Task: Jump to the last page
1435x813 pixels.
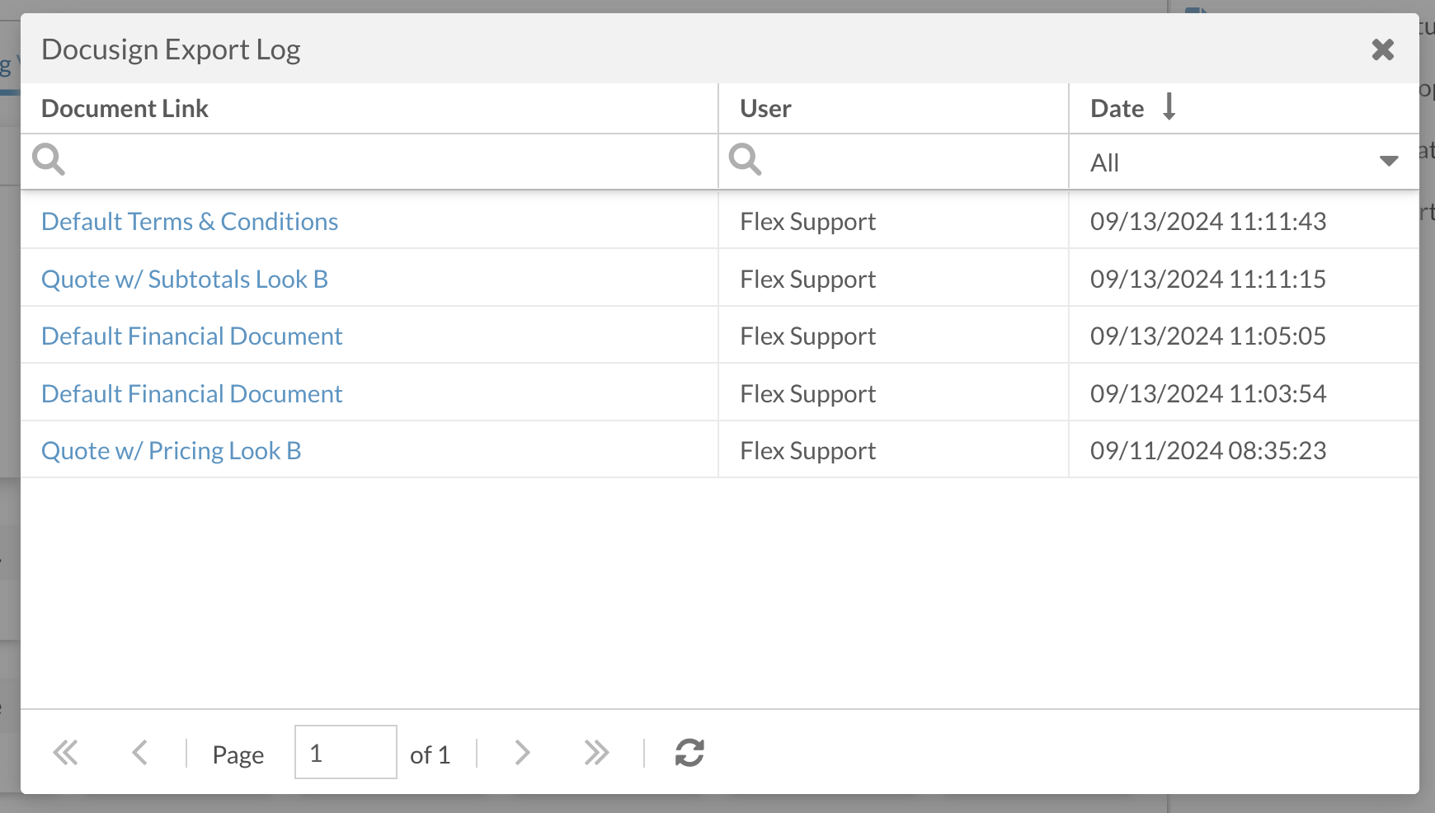Action: point(596,753)
